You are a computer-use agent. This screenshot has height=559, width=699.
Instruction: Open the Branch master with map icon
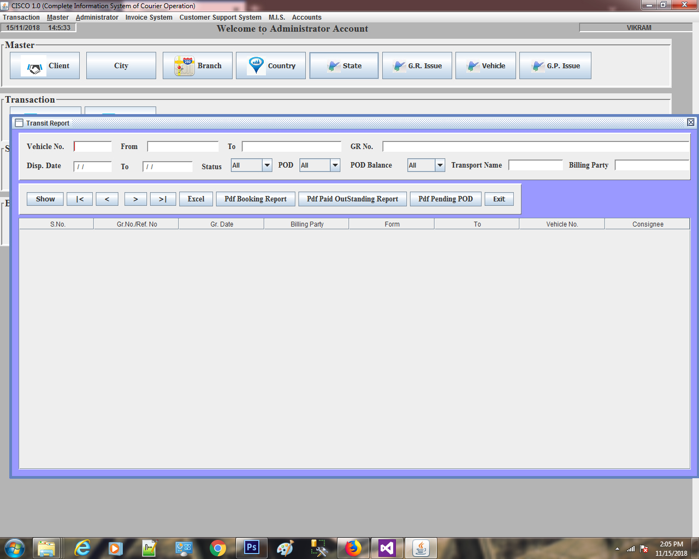197,66
